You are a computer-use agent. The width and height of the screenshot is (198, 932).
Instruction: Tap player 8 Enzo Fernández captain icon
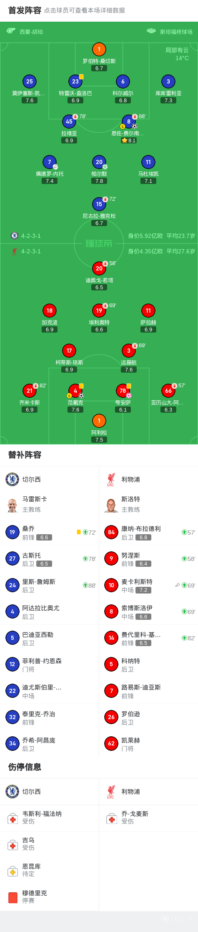[129, 121]
